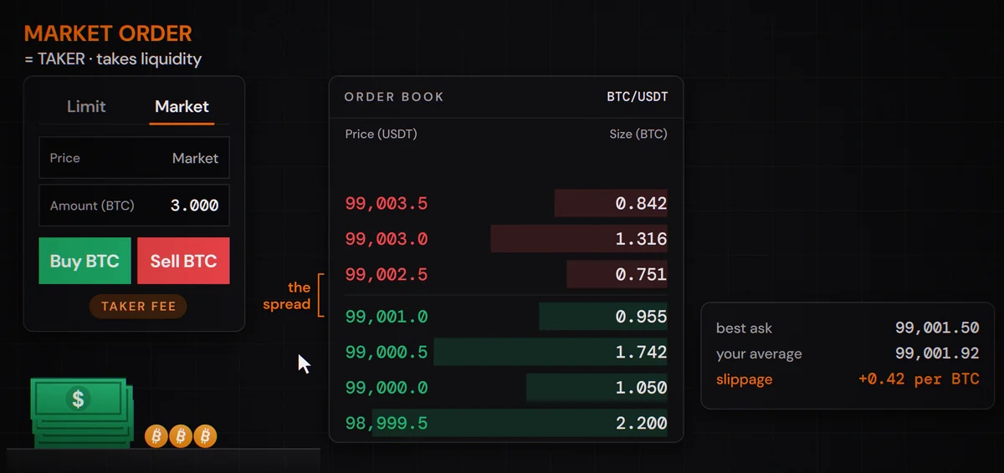Click the MARKET ORDER title
Viewport: 1004px width, 473px height.
(108, 34)
